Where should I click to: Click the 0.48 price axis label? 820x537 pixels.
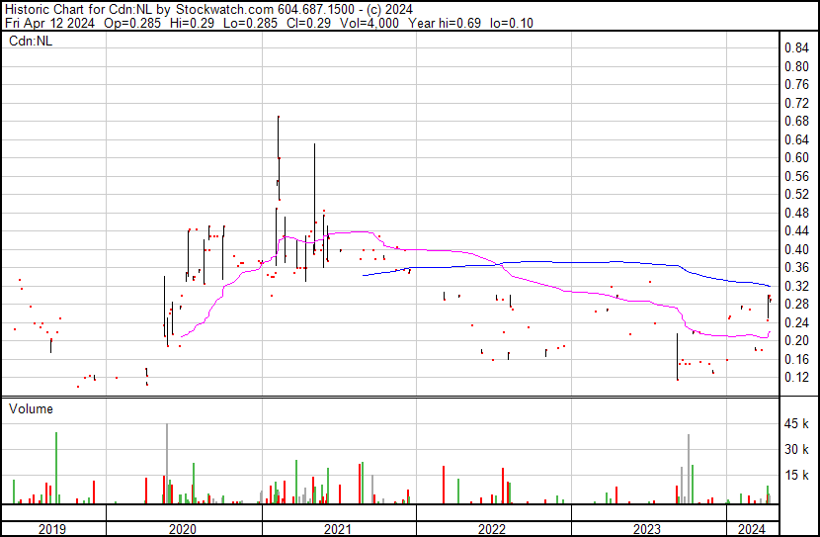coord(796,213)
